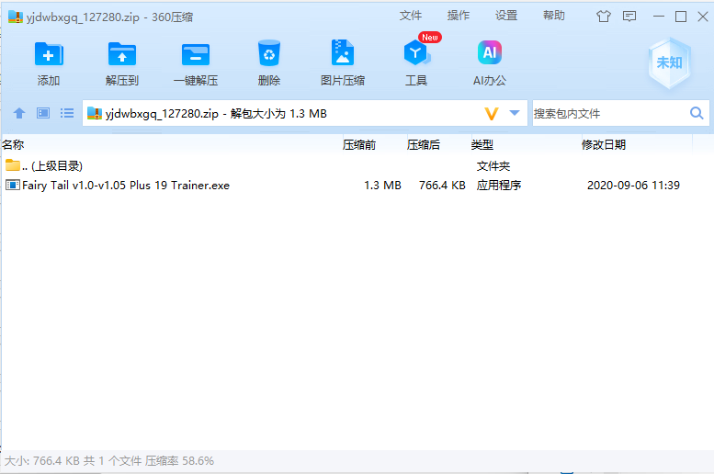Minimize the 360压缩 window
Screen dimensions: 714x474
point(659,17)
